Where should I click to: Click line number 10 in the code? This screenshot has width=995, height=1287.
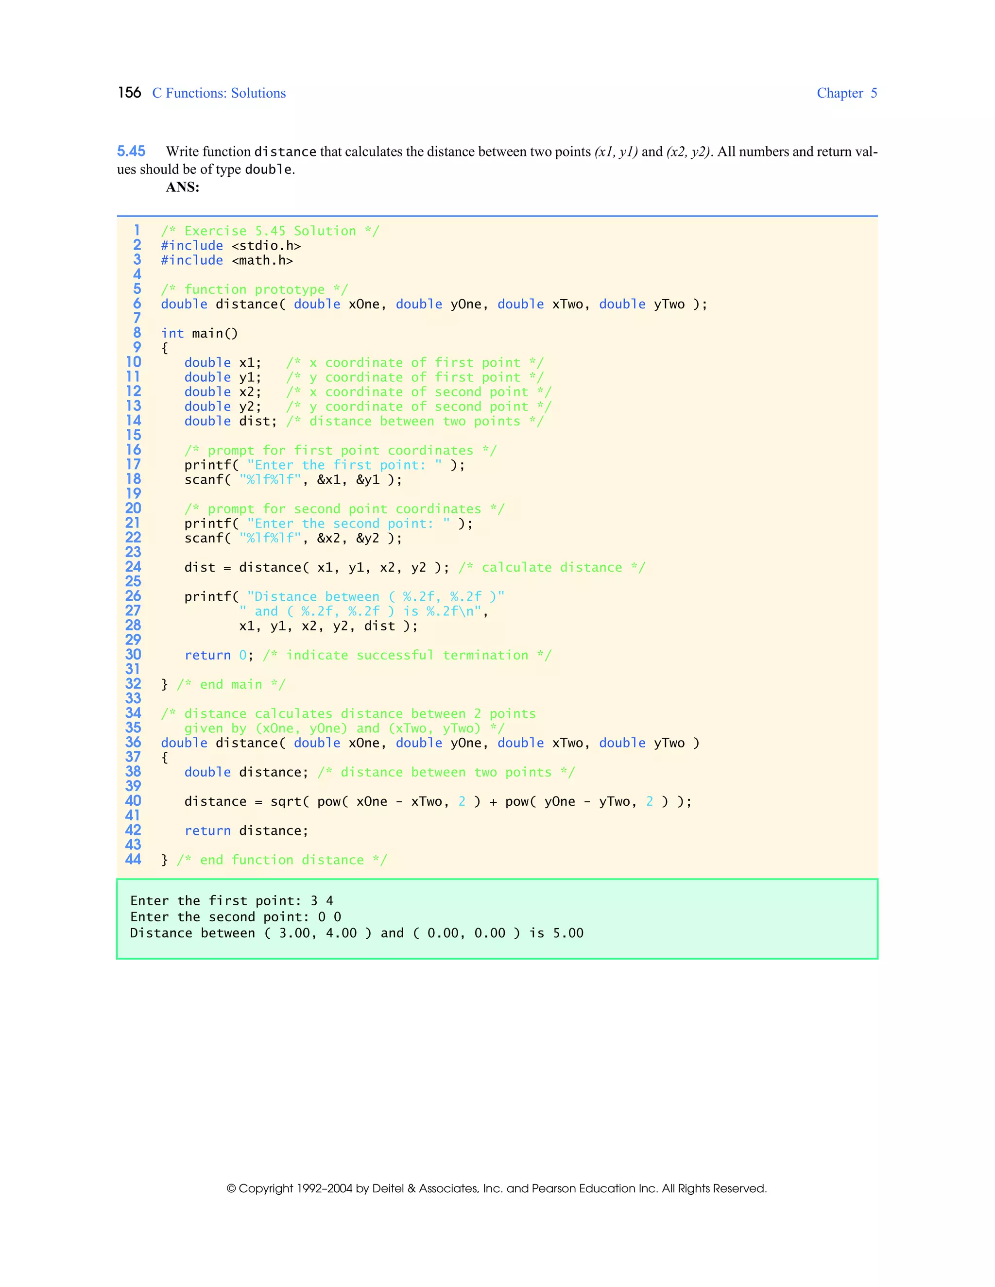coord(134,362)
